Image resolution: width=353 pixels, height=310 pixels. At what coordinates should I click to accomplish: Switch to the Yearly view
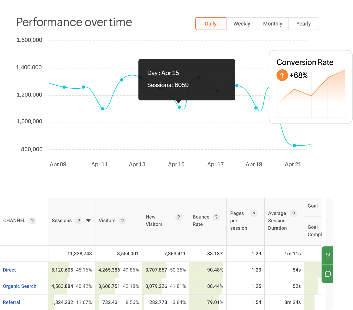click(303, 24)
